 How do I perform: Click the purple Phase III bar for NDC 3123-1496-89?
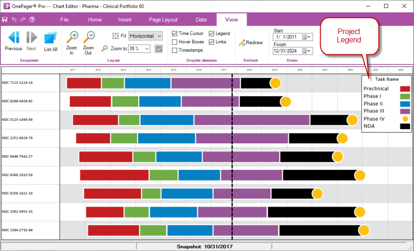pyautogui.click(x=252, y=120)
